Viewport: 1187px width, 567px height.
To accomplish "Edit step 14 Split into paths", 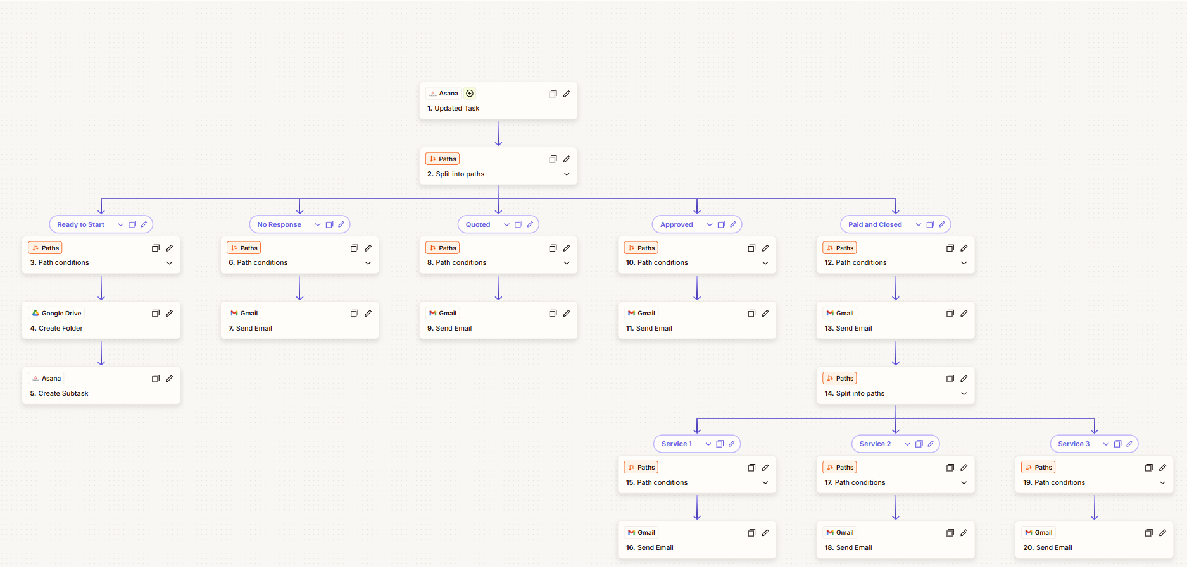I will pyautogui.click(x=964, y=379).
